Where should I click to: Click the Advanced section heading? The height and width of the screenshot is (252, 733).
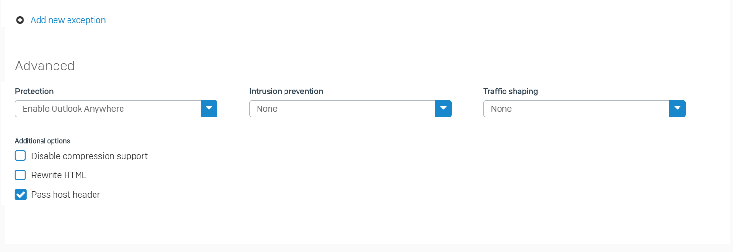click(x=45, y=66)
